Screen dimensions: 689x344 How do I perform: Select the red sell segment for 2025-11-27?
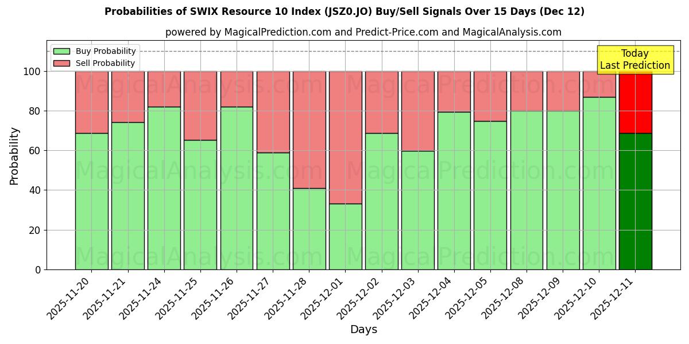tap(273, 112)
